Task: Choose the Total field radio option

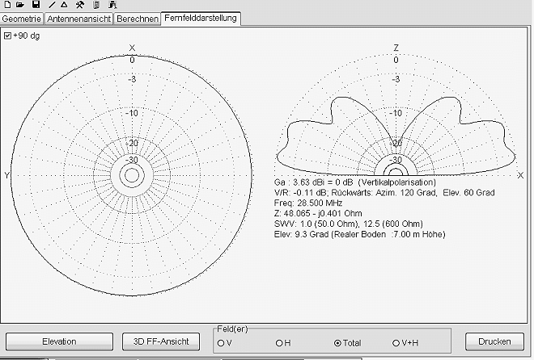Action: tap(337, 343)
